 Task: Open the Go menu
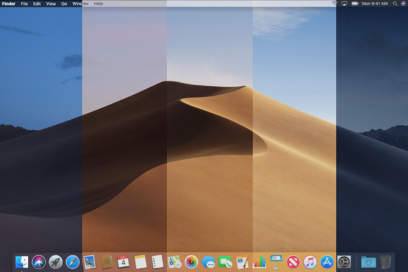(x=64, y=4)
